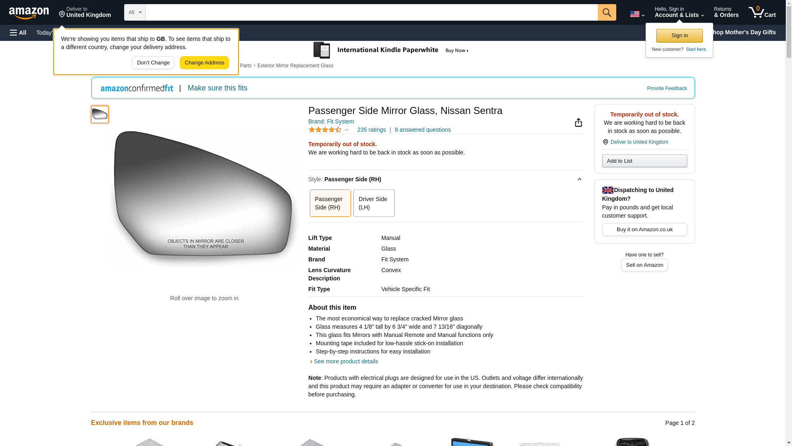Click the Amazon confirmed fit logo
Viewport: 792px width, 446px height.
pyautogui.click(x=137, y=88)
